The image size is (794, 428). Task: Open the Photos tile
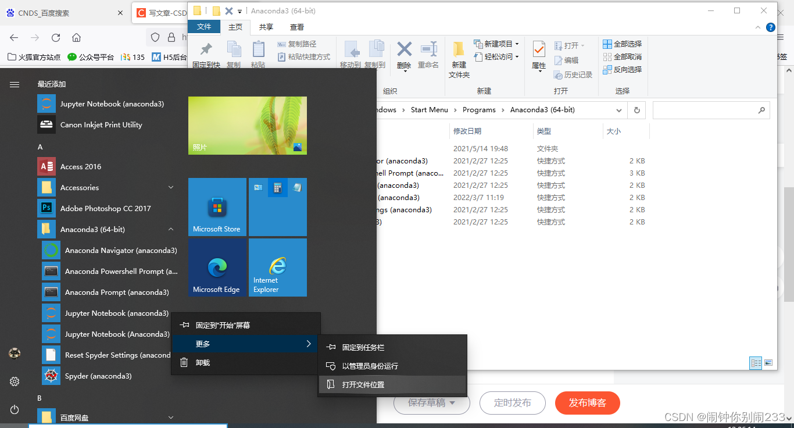[248, 126]
